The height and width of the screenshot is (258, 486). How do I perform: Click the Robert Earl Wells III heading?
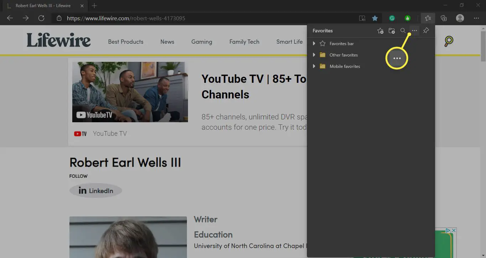[125, 162]
